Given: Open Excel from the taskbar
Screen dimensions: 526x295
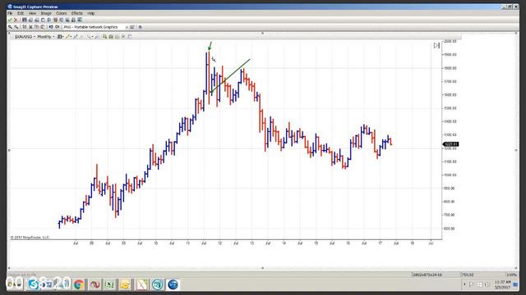Looking at the screenshot, I should pos(109,284).
